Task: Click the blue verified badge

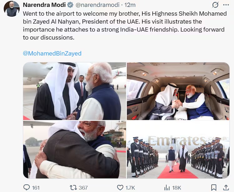Action: [70, 5]
